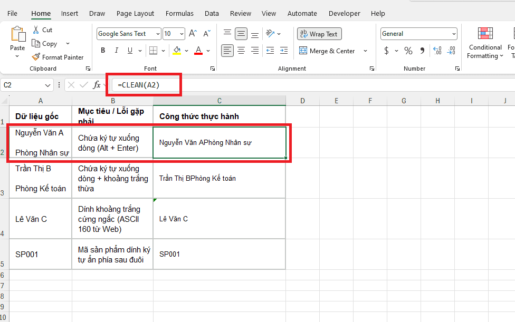Apply percent style
The height and width of the screenshot is (322, 515).
coord(408,51)
